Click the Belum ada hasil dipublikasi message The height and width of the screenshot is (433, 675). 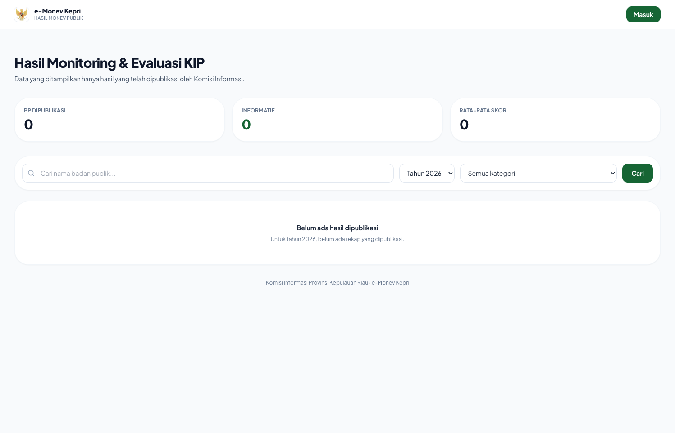[337, 228]
